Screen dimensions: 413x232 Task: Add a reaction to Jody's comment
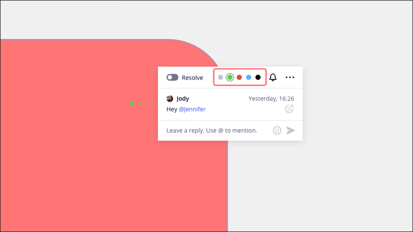[x=289, y=109]
